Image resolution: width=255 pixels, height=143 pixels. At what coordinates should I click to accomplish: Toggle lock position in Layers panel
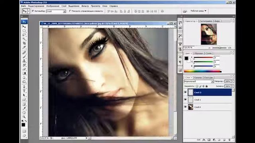coord(203,86)
